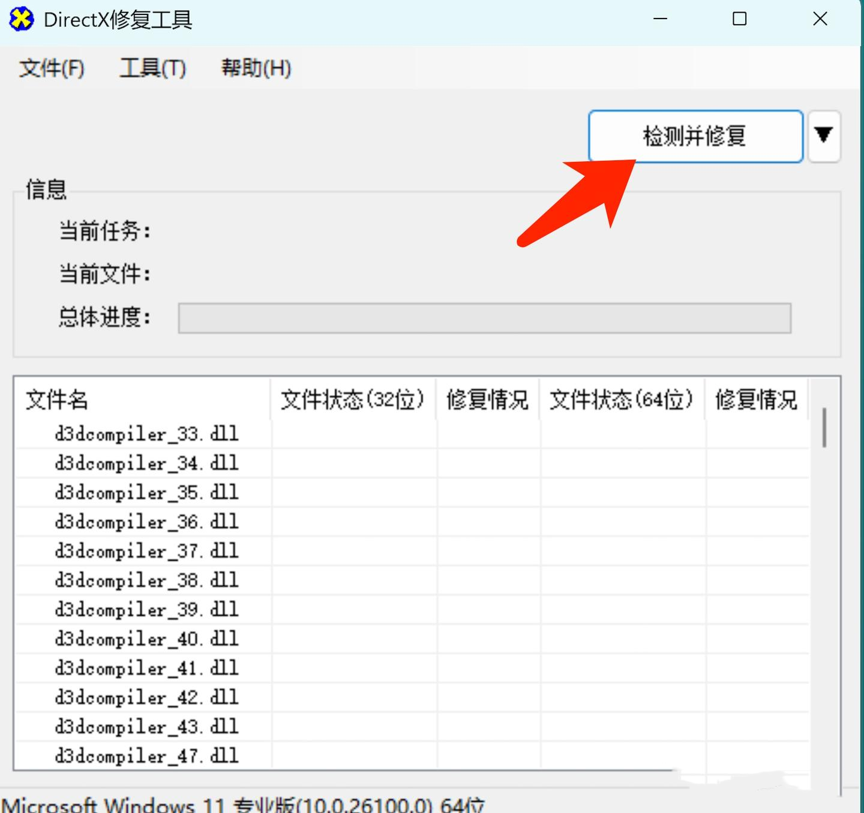Click the 文件名 column header
Viewport: 864px width, 813px height.
pos(143,399)
